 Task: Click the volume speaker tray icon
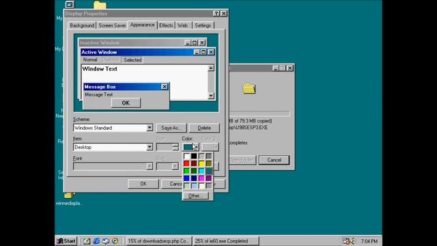pyautogui.click(x=352, y=241)
